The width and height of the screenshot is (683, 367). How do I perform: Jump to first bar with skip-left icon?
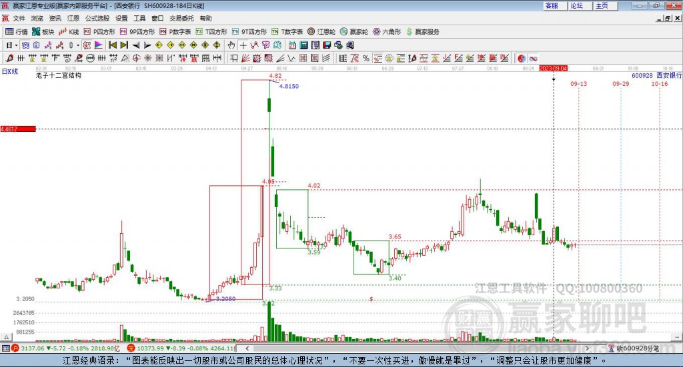tap(112, 45)
